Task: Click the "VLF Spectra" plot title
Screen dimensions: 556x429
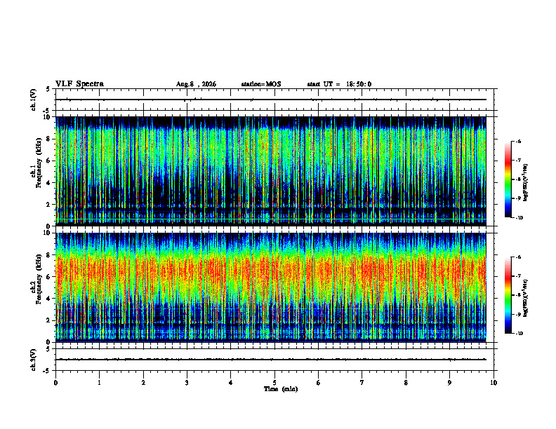Action: click(79, 84)
